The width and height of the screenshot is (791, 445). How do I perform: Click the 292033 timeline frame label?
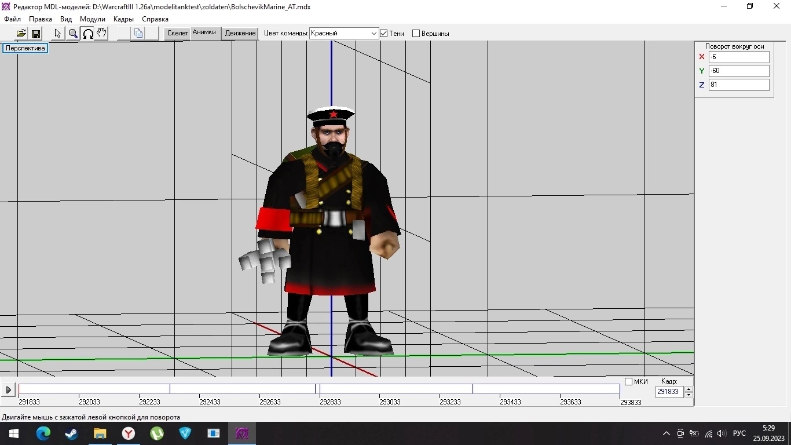(89, 402)
